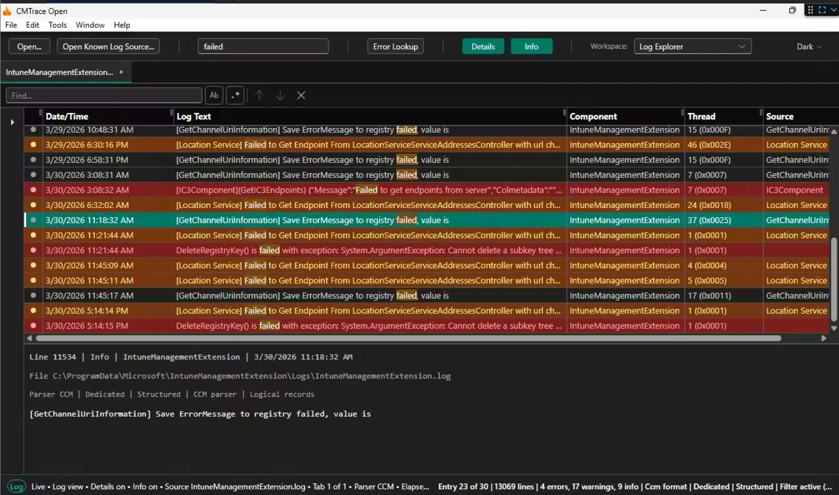Expand the collapsed left side panel
This screenshot has height=495, width=839.
[12, 121]
